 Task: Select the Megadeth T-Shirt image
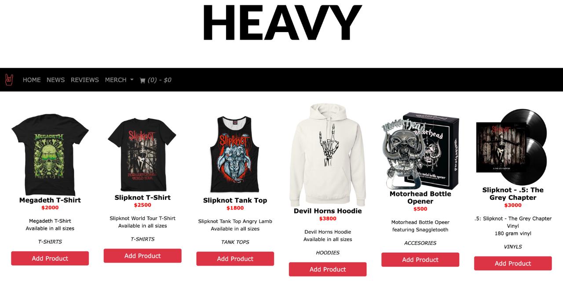pyautogui.click(x=50, y=155)
